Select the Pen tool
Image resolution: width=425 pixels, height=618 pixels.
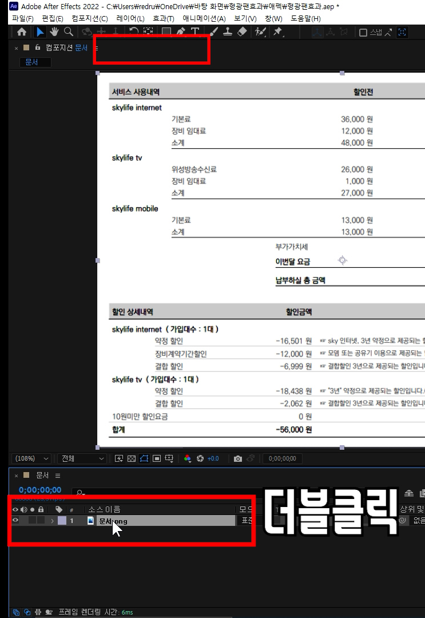click(x=181, y=32)
